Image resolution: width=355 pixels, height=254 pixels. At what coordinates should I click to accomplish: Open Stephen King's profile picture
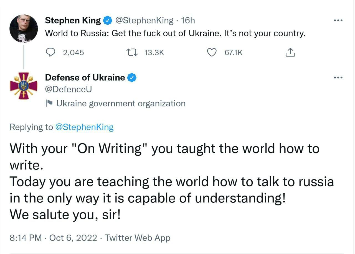[x=24, y=29]
